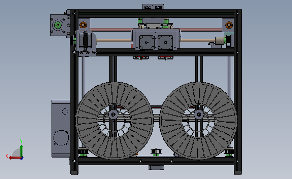Viewport: 292px width, 179px height.
Task: Select the left hotend nozzle under the carriage
Action: (141, 58)
